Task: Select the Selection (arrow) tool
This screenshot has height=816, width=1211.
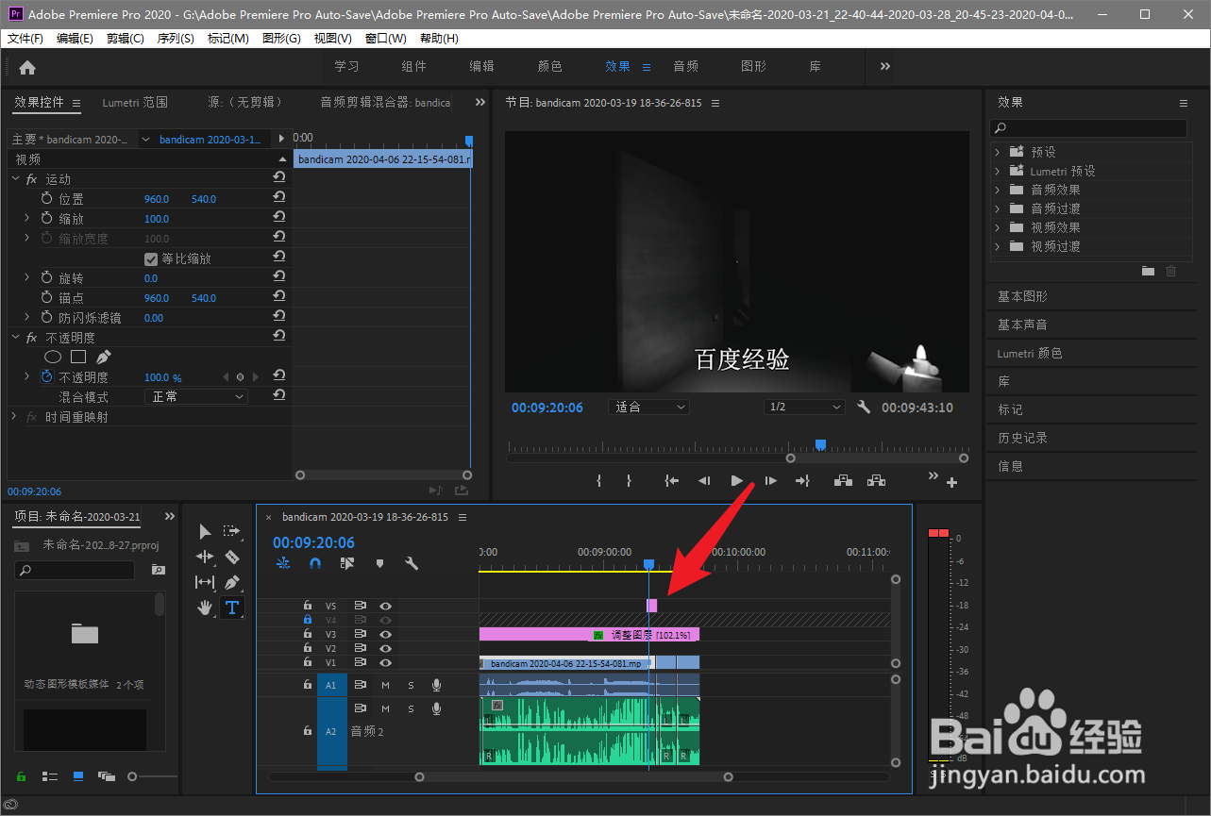Action: point(205,532)
